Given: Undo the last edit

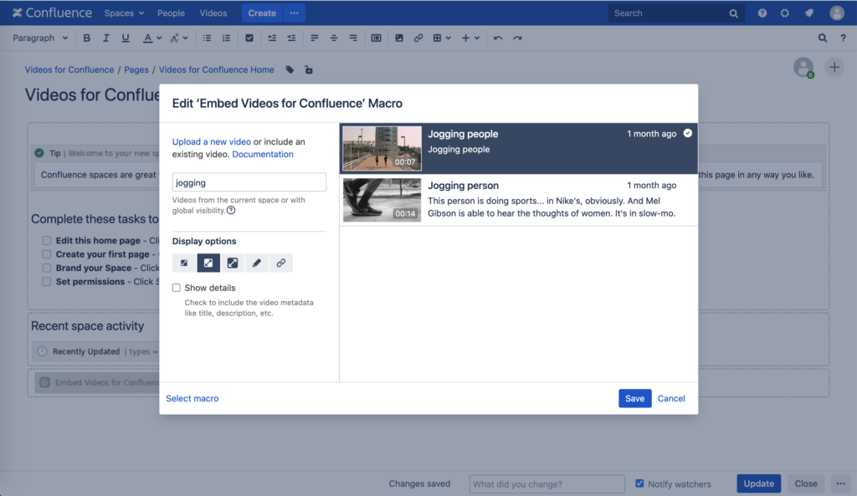Looking at the screenshot, I should (x=497, y=38).
